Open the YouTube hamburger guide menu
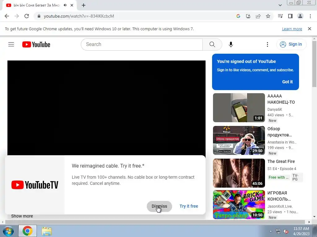This screenshot has width=317, height=237. click(x=11, y=44)
